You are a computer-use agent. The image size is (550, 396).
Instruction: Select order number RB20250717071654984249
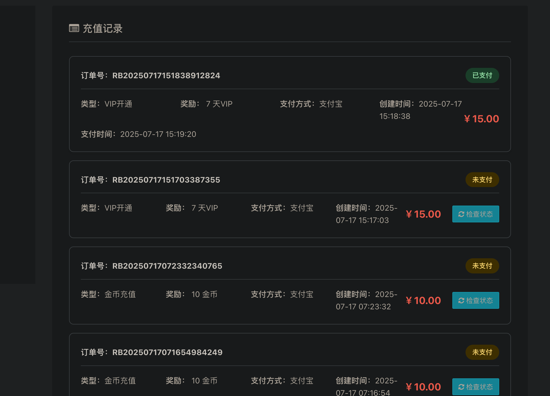(x=167, y=353)
